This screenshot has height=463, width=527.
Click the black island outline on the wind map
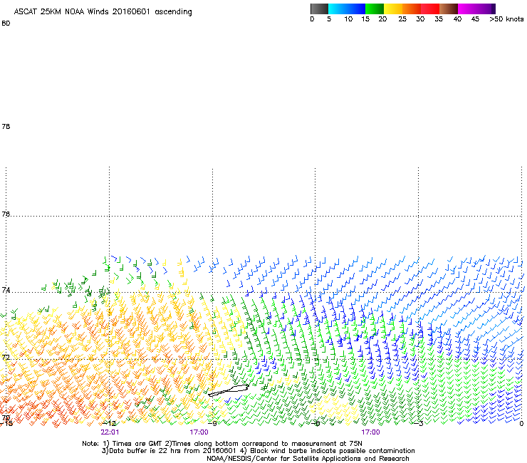229,391
